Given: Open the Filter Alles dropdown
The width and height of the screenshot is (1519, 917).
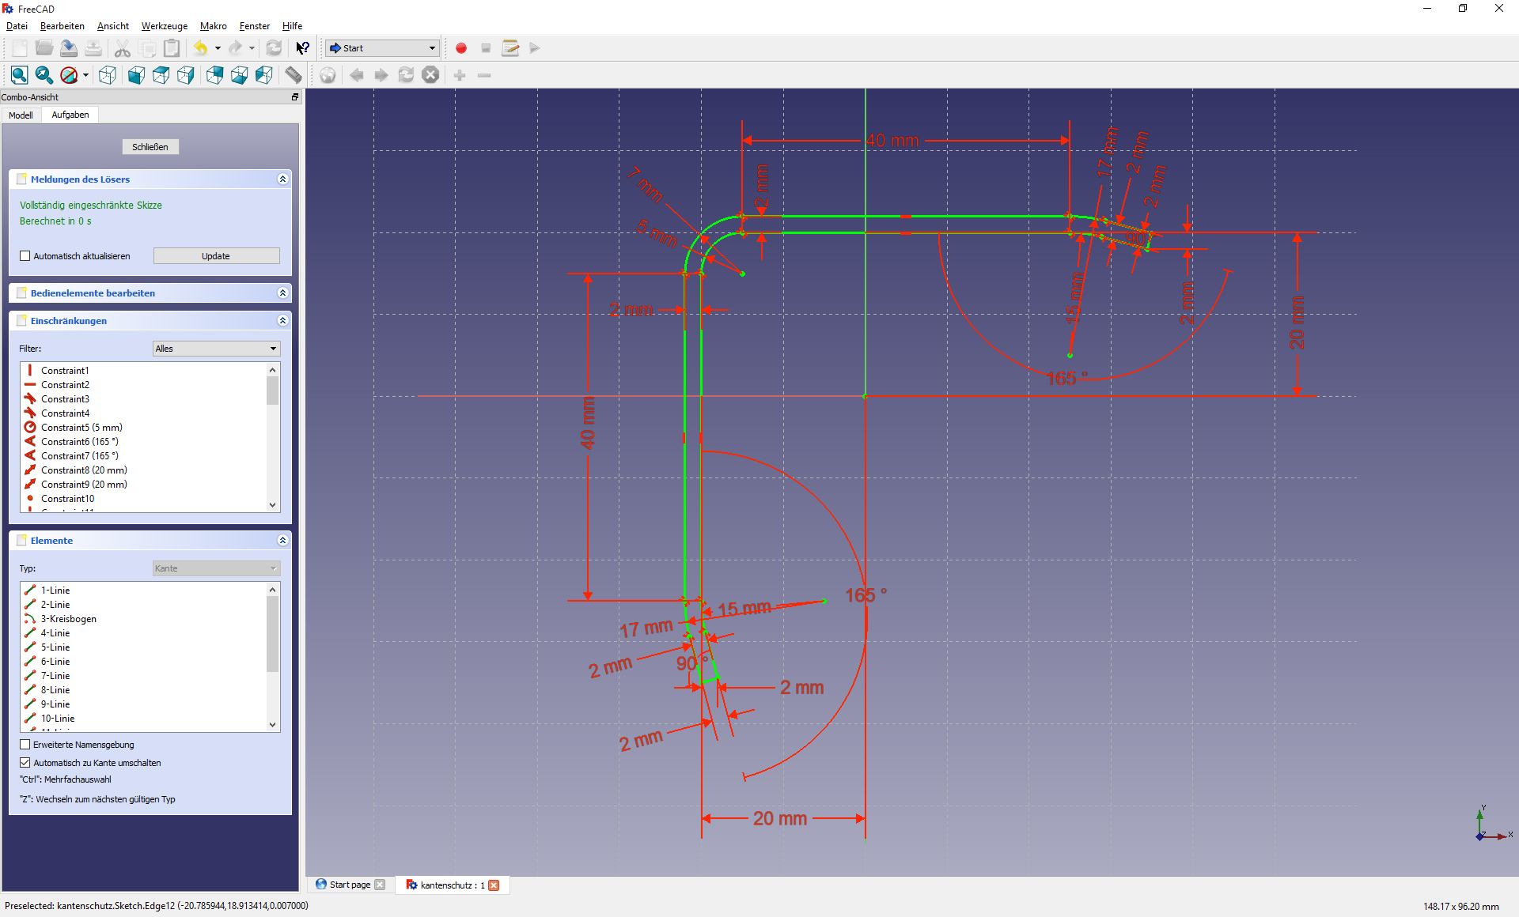Looking at the screenshot, I should point(216,349).
